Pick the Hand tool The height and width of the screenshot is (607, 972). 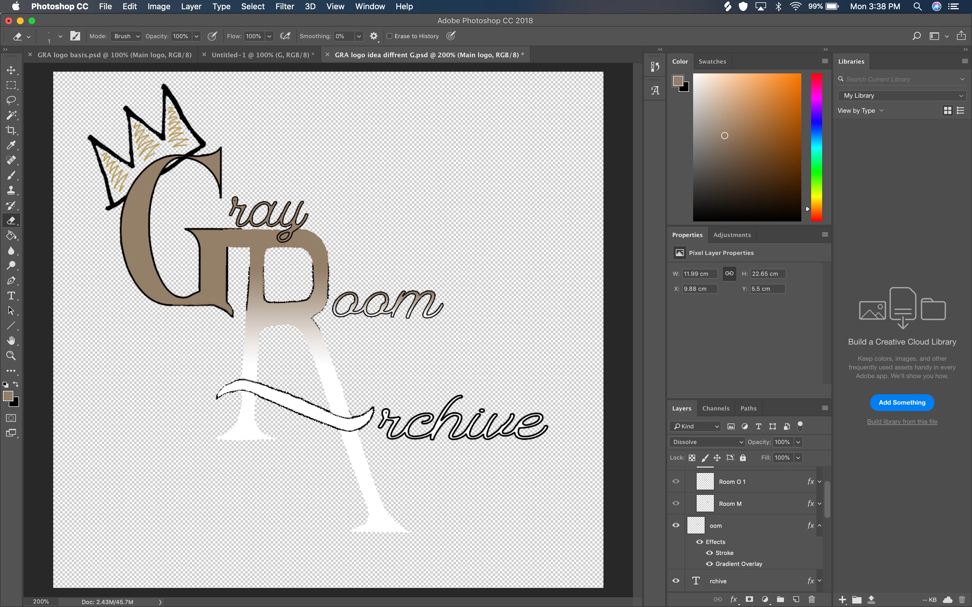point(11,341)
